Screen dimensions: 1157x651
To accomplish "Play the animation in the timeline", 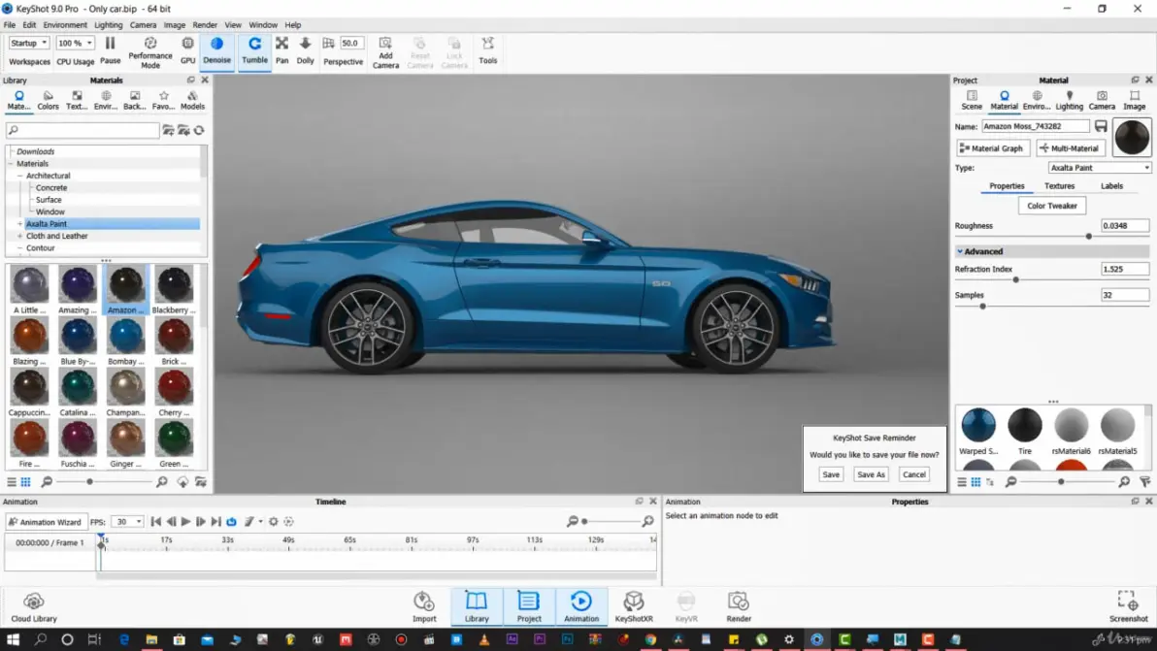I will [x=186, y=521].
